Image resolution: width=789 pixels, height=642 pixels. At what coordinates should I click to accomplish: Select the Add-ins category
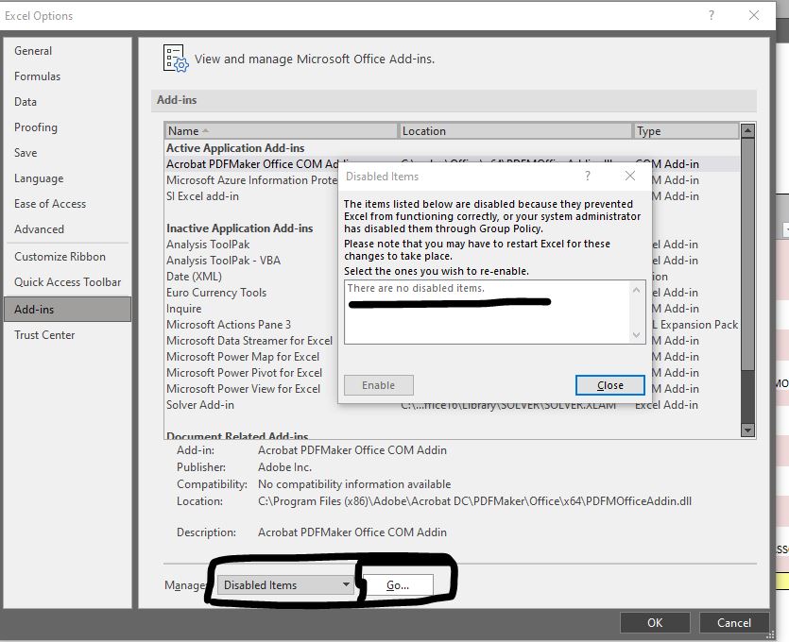[67, 309]
